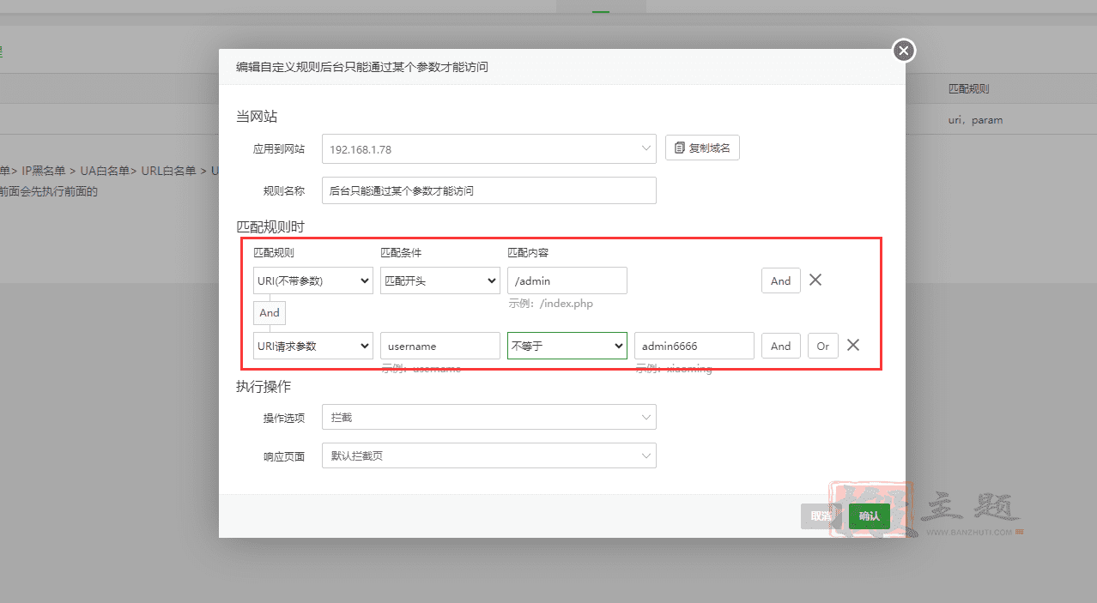Open the 匹配开头 condition dropdown
Viewport: 1097px width, 603px height.
tap(440, 280)
